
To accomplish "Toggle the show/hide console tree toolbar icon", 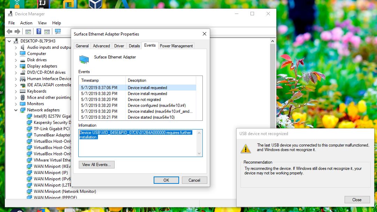I will 28,31.
